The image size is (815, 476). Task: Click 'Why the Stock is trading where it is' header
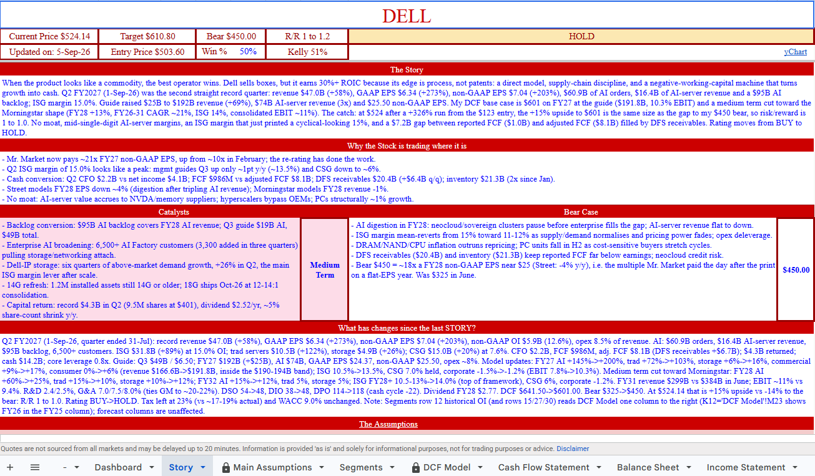click(x=407, y=145)
